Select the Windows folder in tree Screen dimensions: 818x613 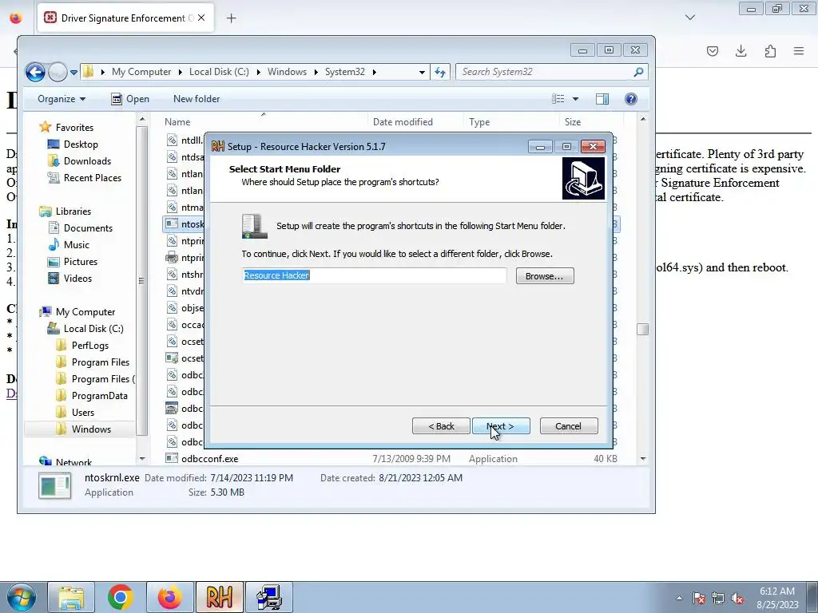coord(91,429)
